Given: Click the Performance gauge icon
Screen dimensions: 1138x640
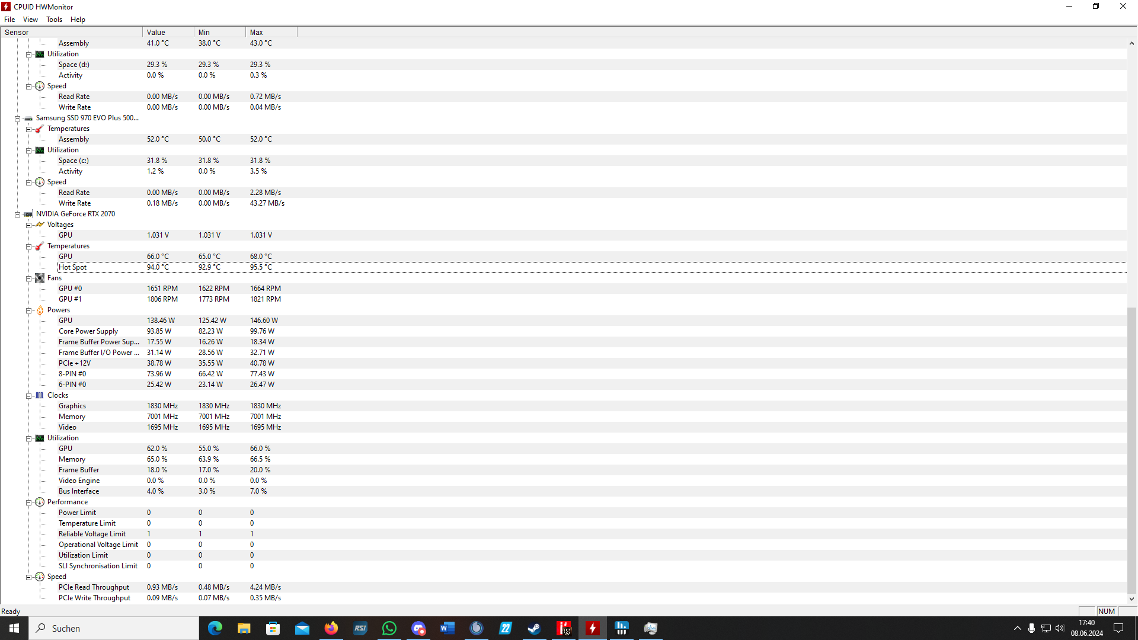Looking at the screenshot, I should pos(40,502).
